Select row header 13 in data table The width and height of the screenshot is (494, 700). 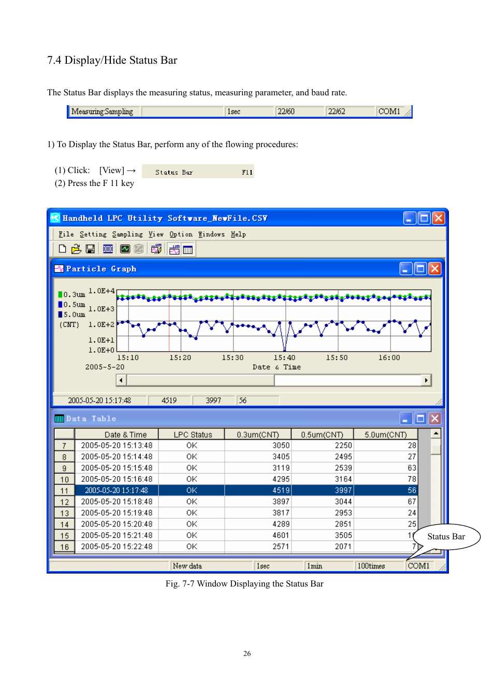(65, 513)
